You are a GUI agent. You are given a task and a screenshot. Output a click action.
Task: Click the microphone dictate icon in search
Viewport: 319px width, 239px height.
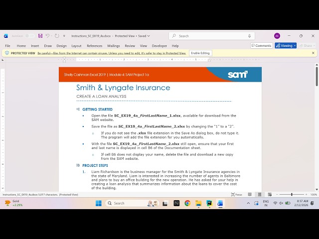pos(249,36)
